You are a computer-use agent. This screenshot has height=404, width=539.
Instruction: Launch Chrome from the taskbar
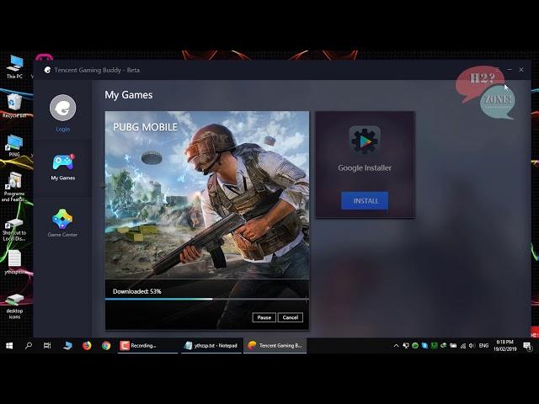[x=106, y=346]
